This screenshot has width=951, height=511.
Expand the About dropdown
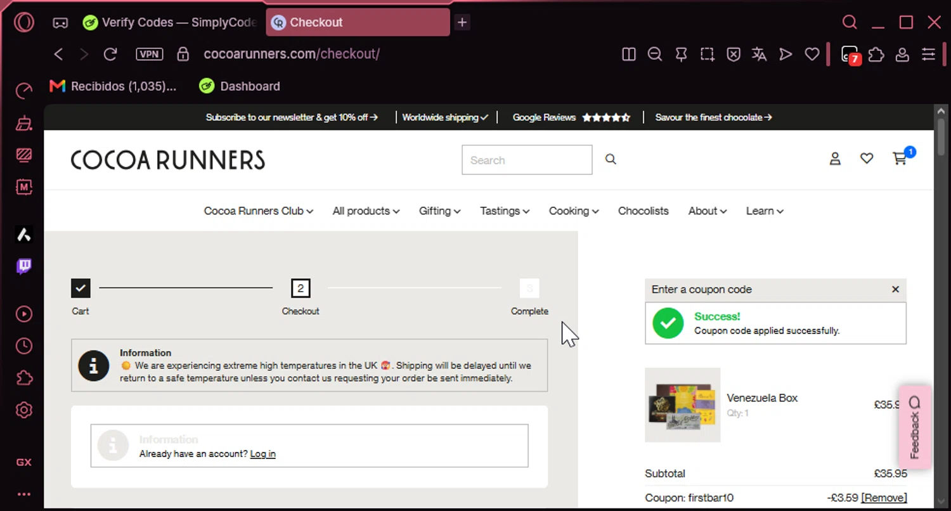coord(708,211)
